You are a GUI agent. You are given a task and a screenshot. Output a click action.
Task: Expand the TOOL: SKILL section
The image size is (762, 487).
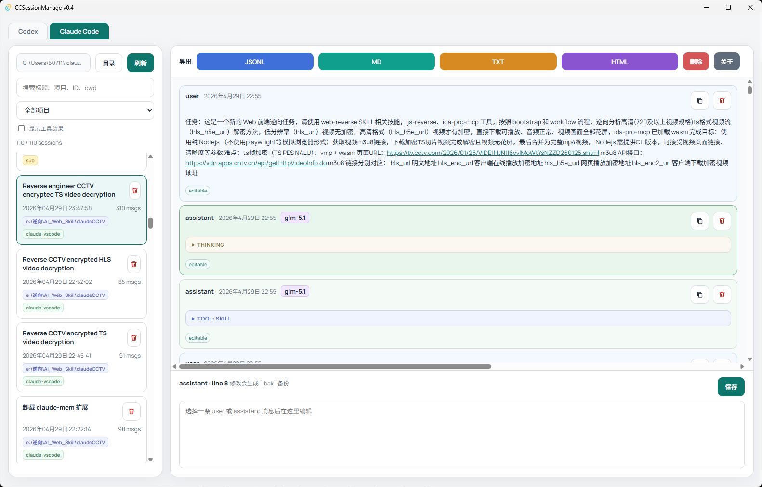pos(458,319)
